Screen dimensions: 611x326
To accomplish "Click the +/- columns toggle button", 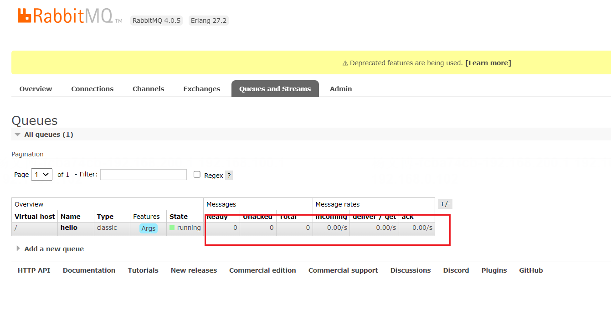I will tap(445, 204).
